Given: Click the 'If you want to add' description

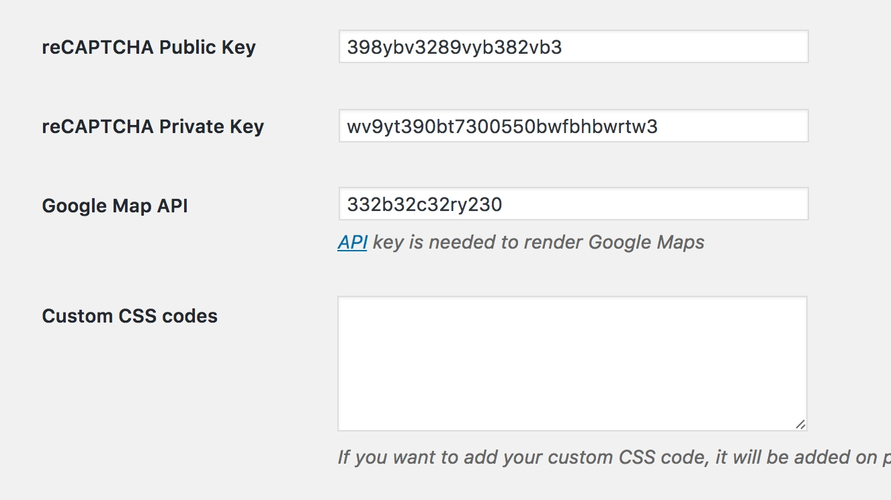Looking at the screenshot, I should point(614,458).
